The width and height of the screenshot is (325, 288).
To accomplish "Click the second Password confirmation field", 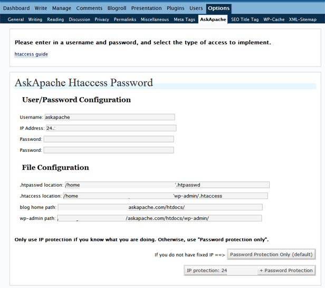I will pos(109,150).
